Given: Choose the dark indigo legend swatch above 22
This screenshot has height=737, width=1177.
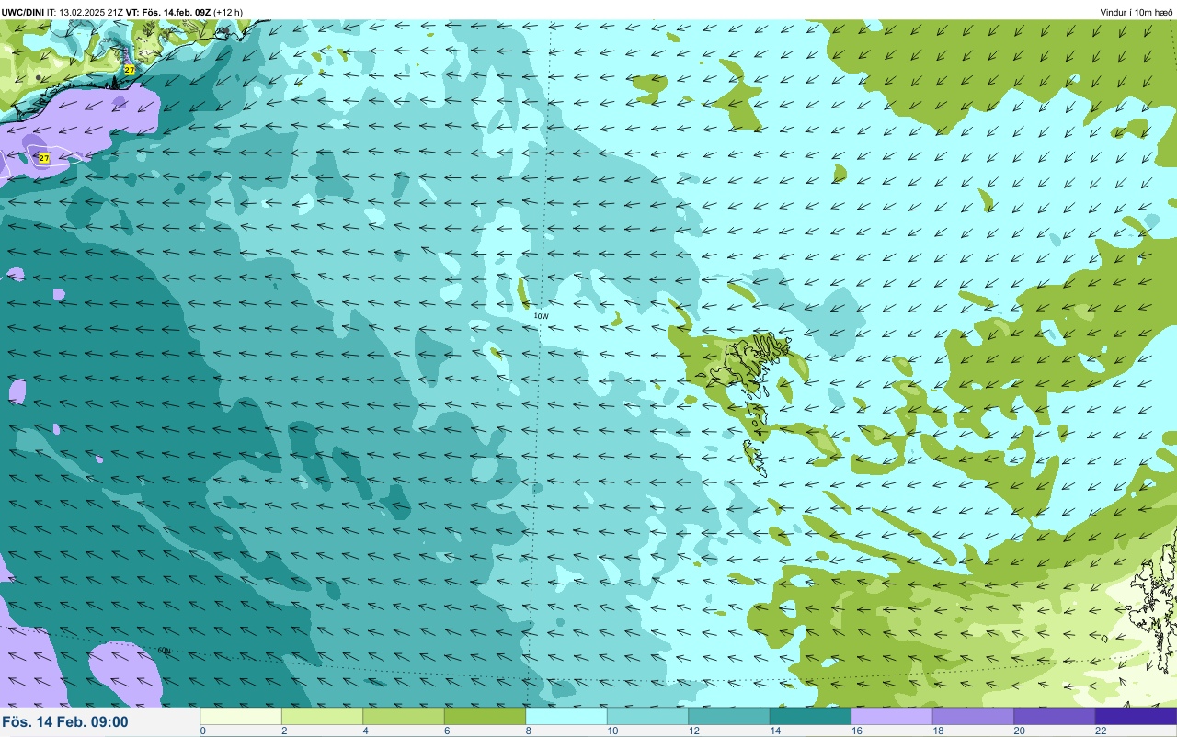Looking at the screenshot, I should (1136, 716).
